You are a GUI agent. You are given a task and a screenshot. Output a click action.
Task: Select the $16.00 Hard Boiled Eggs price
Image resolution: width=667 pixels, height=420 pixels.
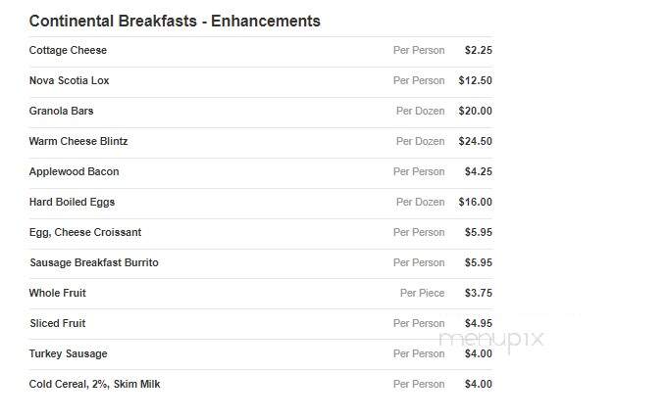click(475, 202)
